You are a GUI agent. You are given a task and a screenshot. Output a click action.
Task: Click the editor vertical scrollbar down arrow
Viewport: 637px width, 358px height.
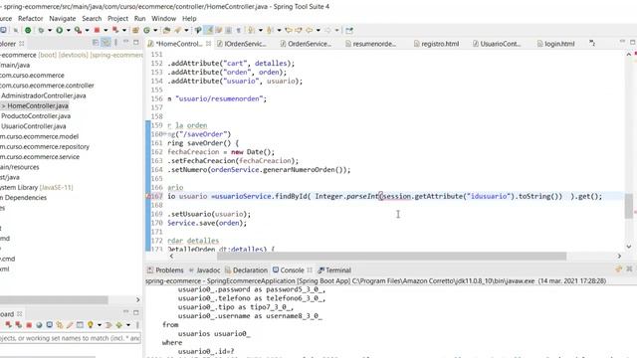tap(629, 247)
